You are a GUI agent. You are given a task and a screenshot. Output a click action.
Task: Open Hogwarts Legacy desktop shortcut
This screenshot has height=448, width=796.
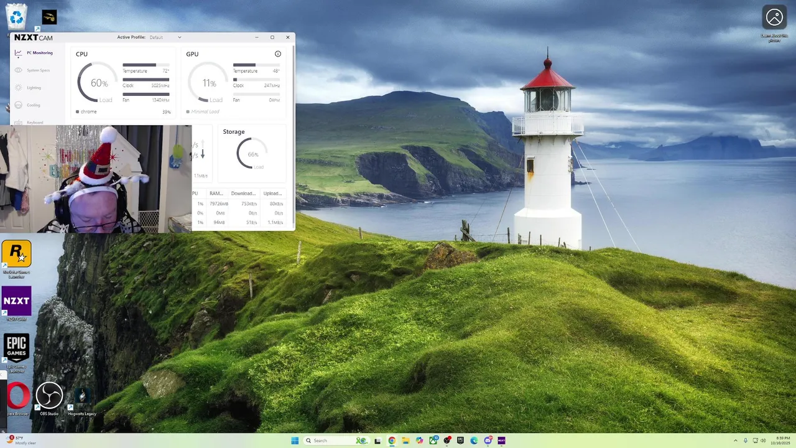tap(82, 398)
